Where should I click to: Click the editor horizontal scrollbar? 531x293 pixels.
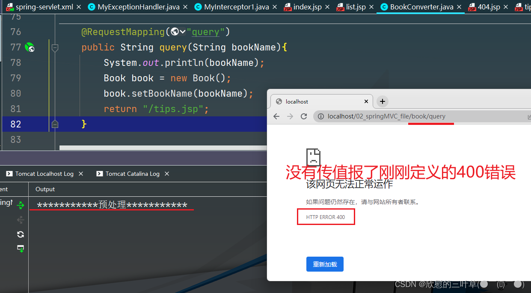163,148
